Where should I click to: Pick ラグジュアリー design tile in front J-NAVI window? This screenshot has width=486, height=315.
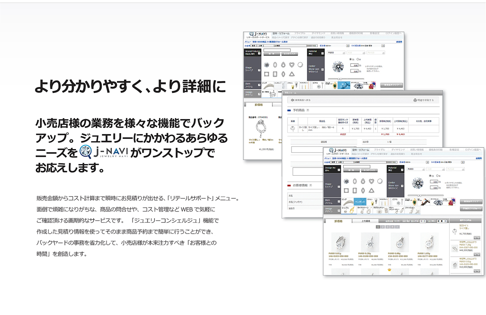tap(380, 210)
